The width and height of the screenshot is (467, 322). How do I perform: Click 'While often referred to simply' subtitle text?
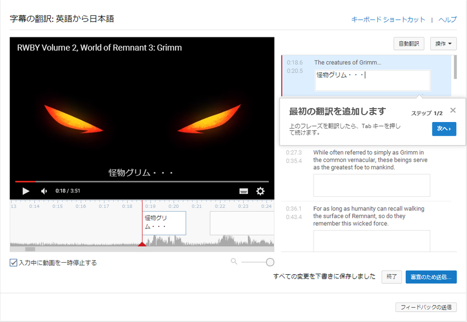[x=370, y=160]
